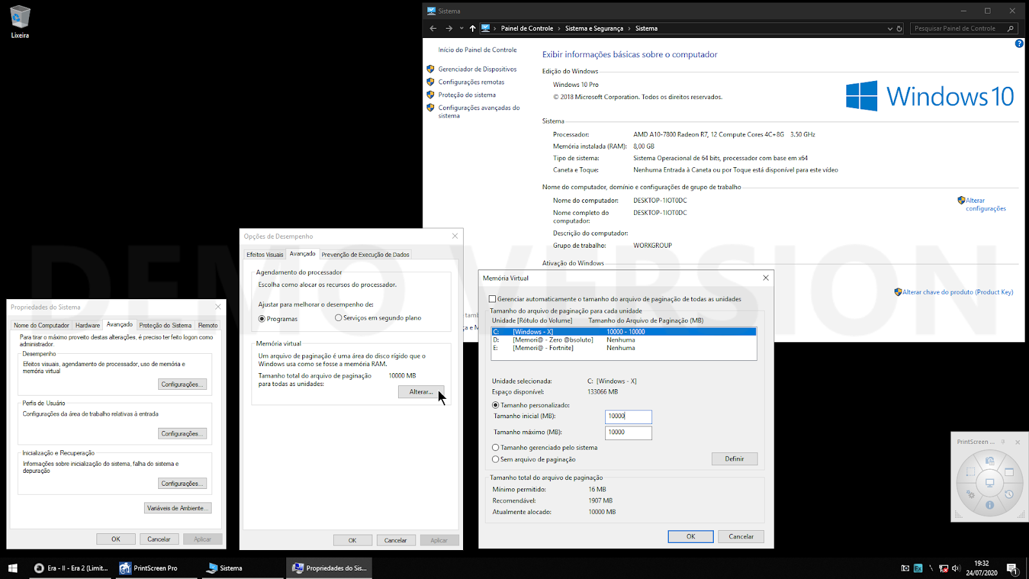Click Painel de Controle breadcrumb
The width and height of the screenshot is (1029, 579).
click(527, 28)
